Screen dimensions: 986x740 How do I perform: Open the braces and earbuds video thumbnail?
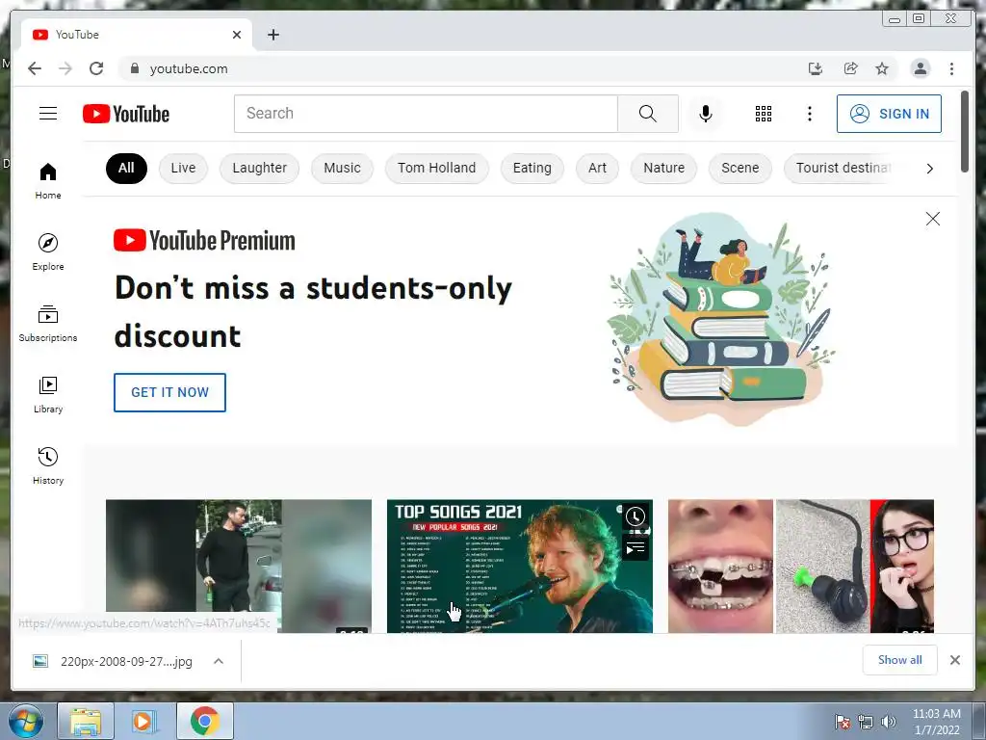(800, 566)
